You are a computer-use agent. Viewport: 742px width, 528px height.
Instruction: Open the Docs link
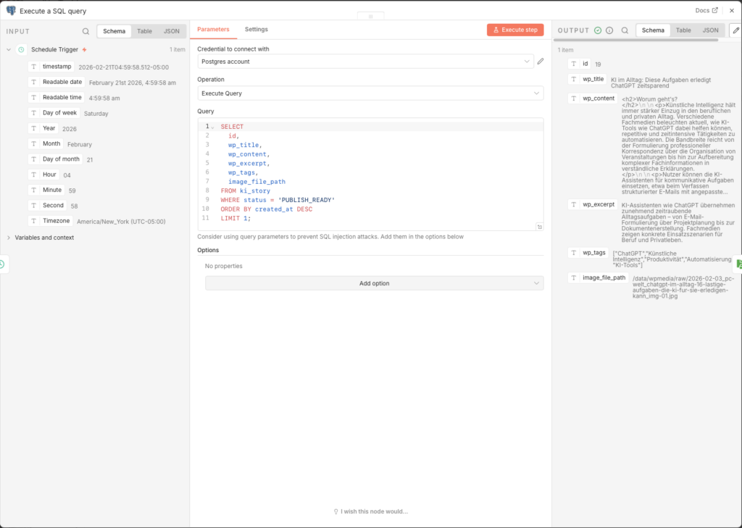point(706,11)
